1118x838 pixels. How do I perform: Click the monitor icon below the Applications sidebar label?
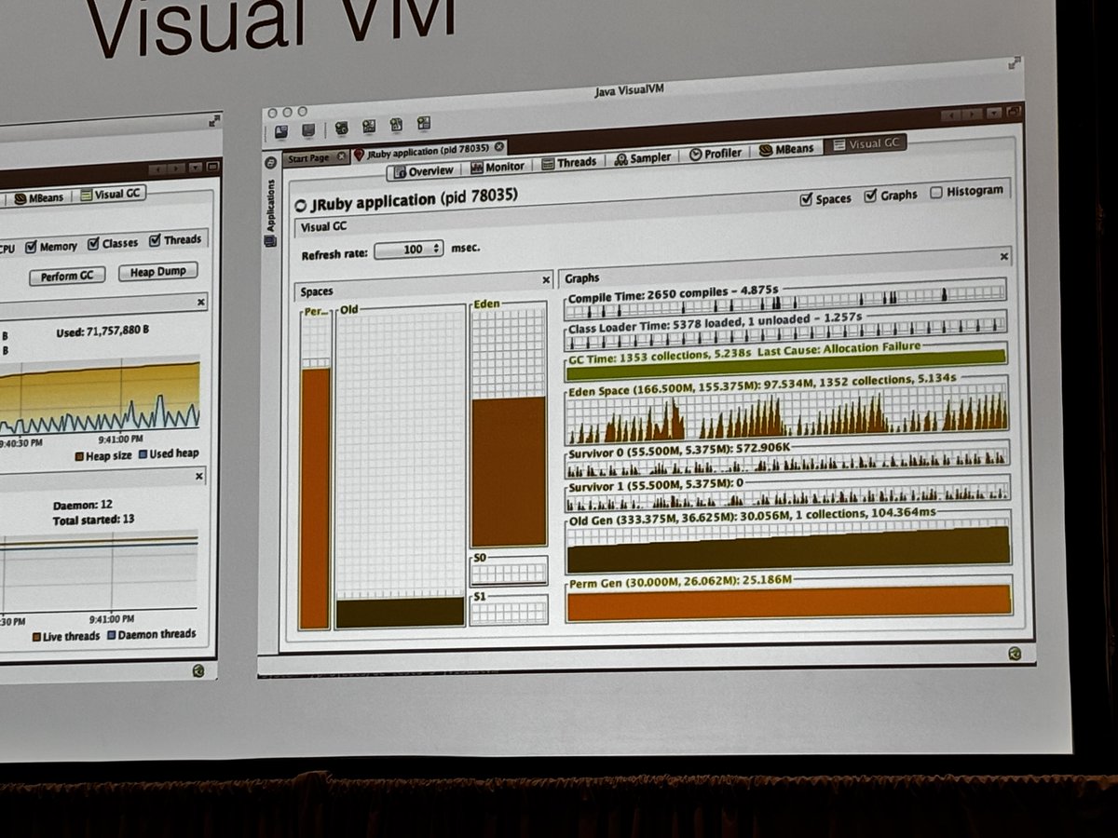pos(270,240)
